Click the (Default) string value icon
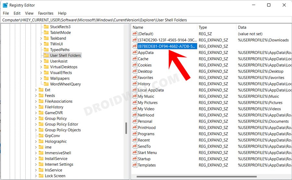 (x=135, y=34)
